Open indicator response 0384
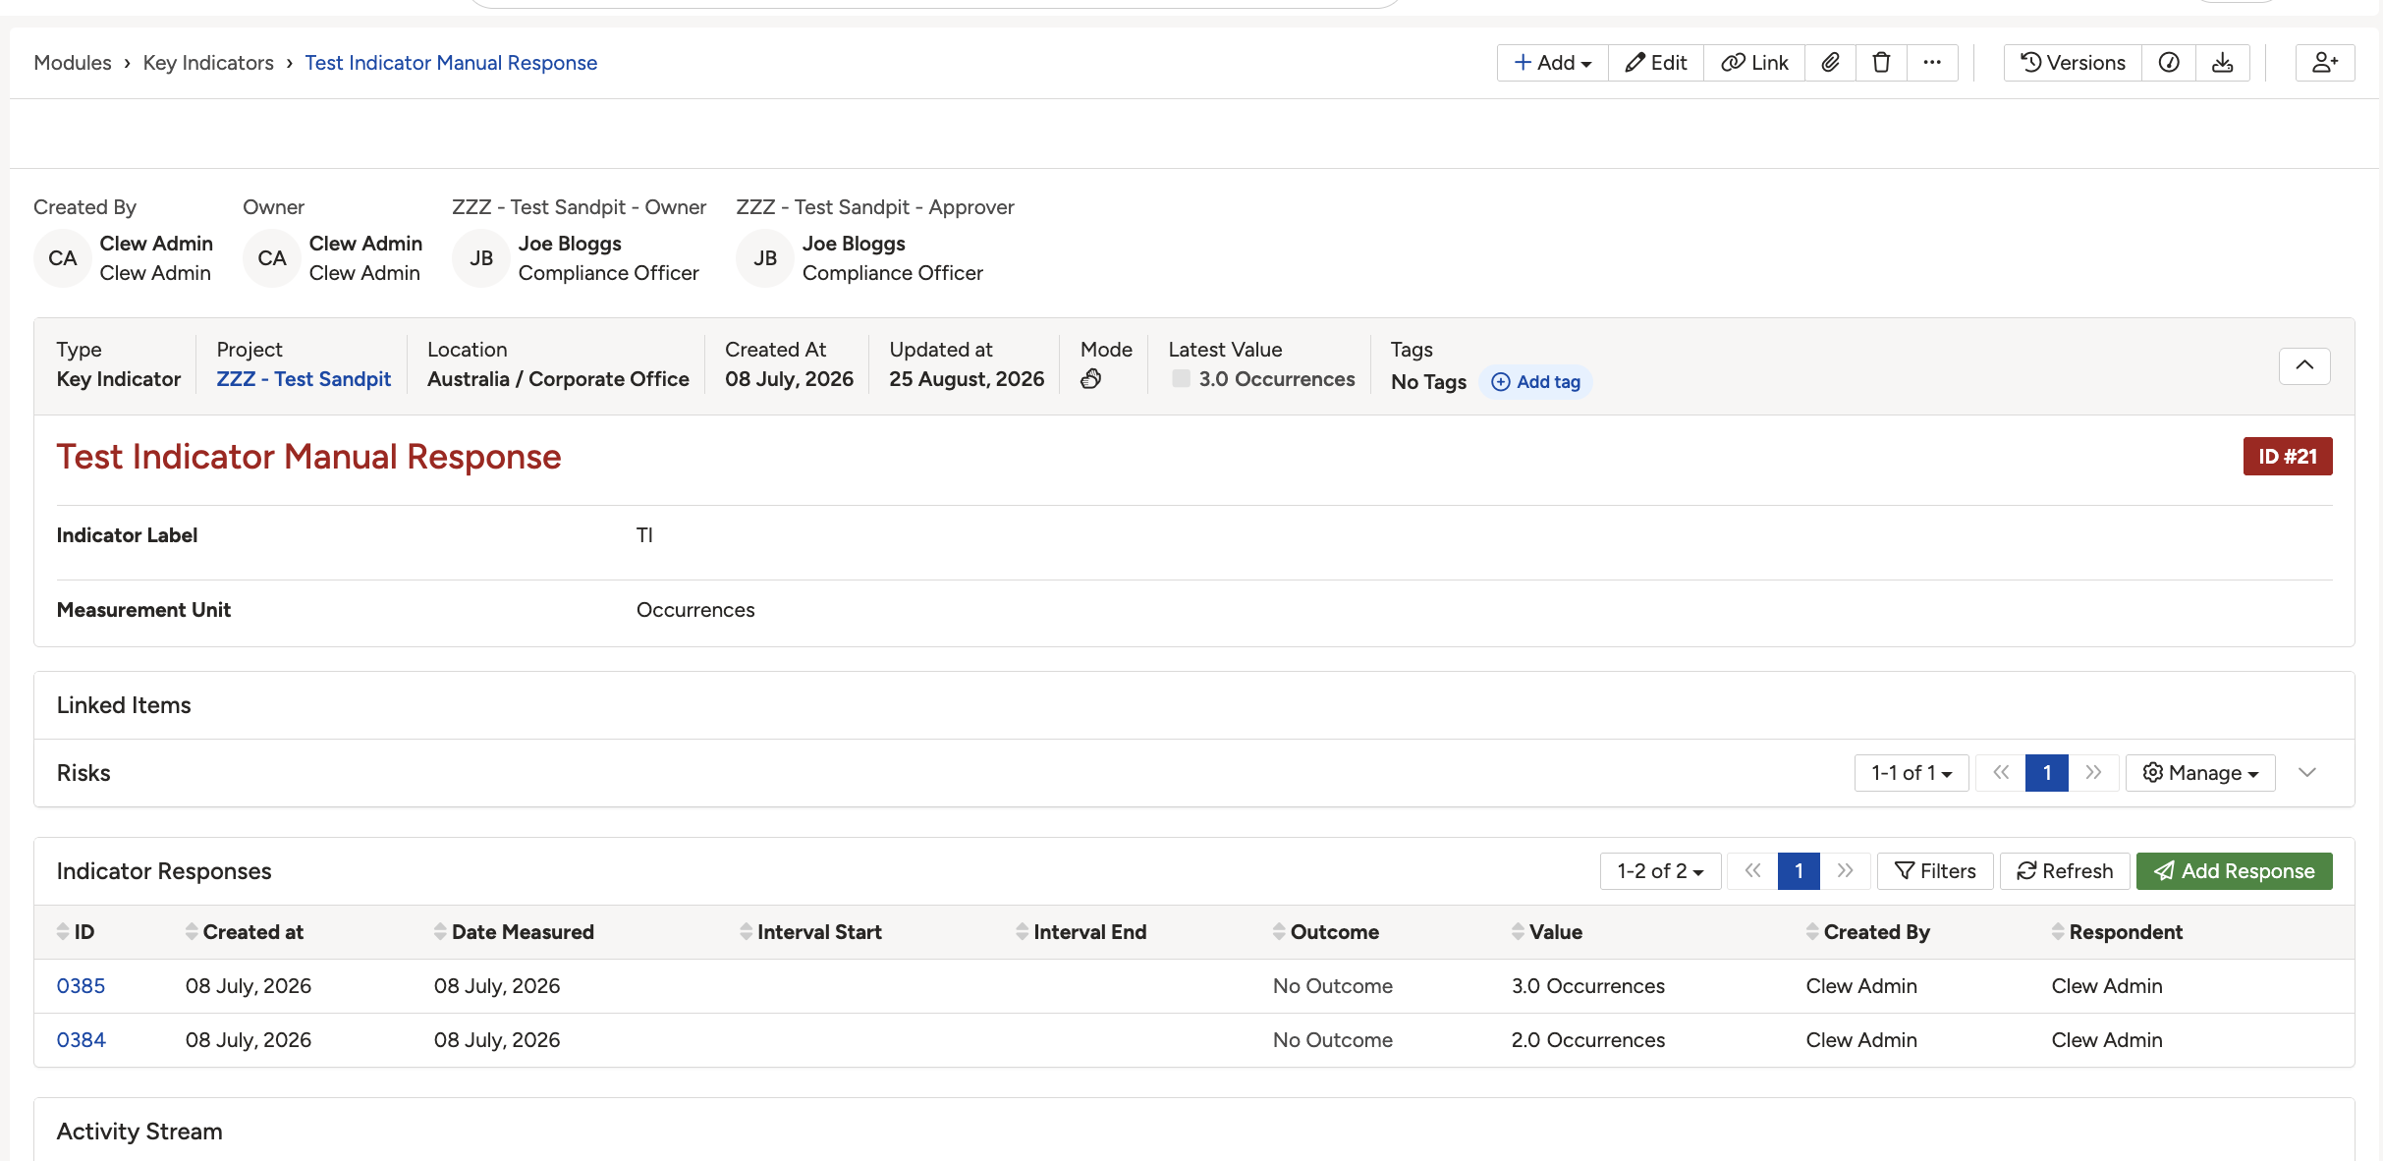This screenshot has height=1161, width=2383. (81, 1040)
